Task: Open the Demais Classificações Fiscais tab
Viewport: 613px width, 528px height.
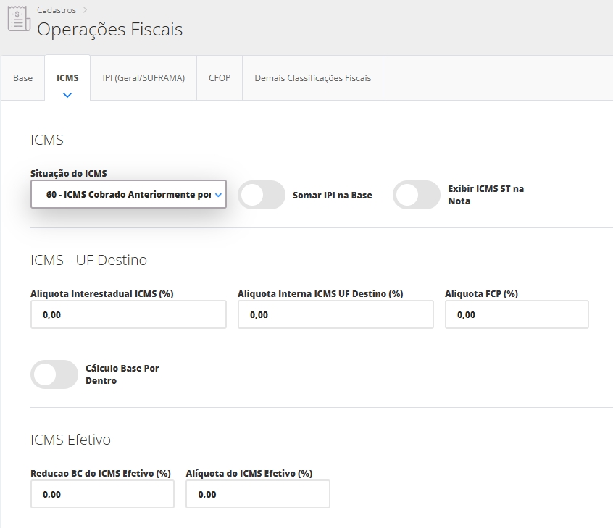Action: coord(312,78)
